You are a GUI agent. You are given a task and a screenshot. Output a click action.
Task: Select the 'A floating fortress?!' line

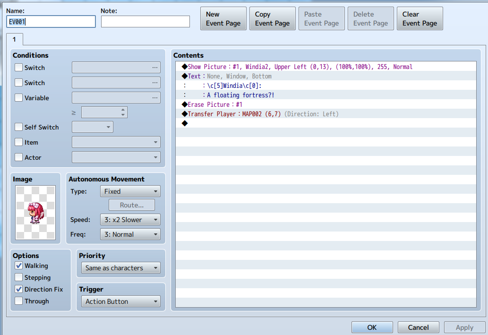click(x=326, y=95)
